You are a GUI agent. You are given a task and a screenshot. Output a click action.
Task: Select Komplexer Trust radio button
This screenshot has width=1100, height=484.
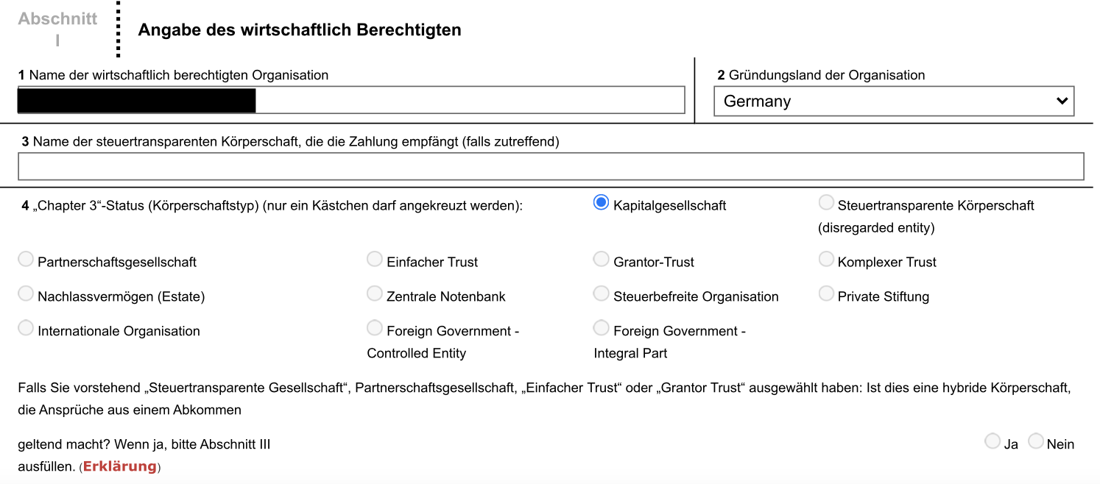point(826,259)
